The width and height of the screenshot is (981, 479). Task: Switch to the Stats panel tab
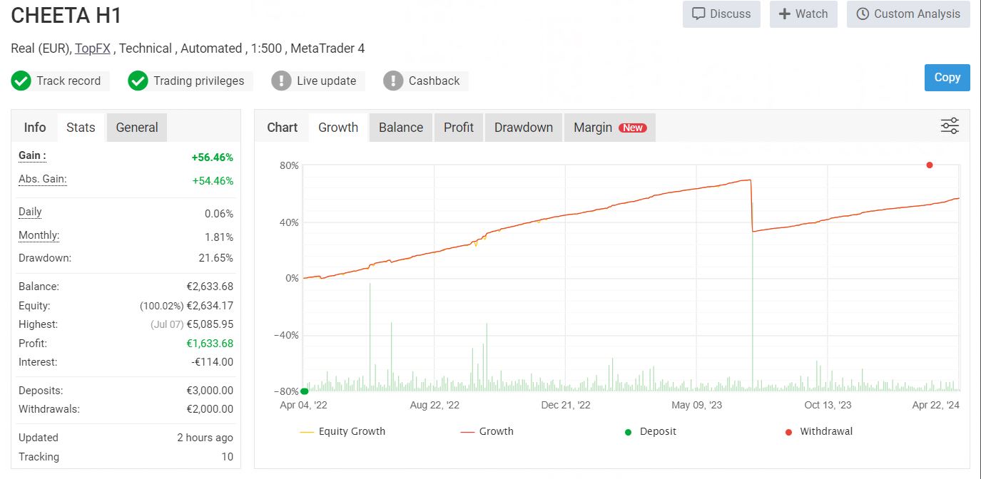81,127
